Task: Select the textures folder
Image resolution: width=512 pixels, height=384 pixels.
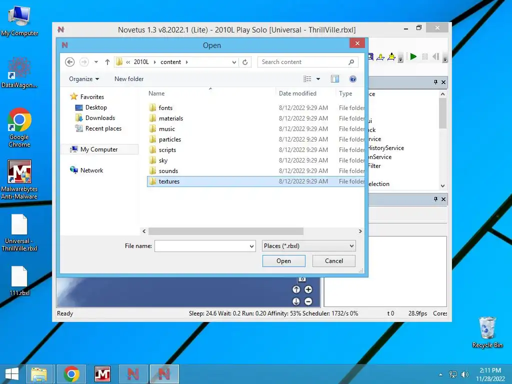Action: 255,181
